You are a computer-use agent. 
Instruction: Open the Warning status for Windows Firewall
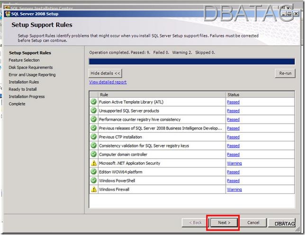point(234,190)
